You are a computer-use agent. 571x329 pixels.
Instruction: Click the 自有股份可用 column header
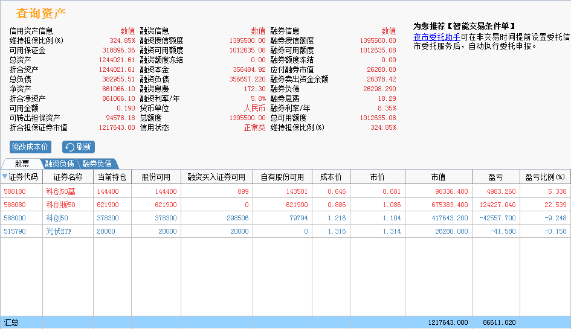click(282, 177)
